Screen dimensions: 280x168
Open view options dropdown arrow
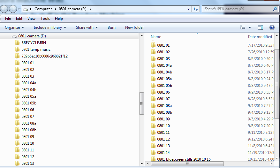(x=250, y=27)
